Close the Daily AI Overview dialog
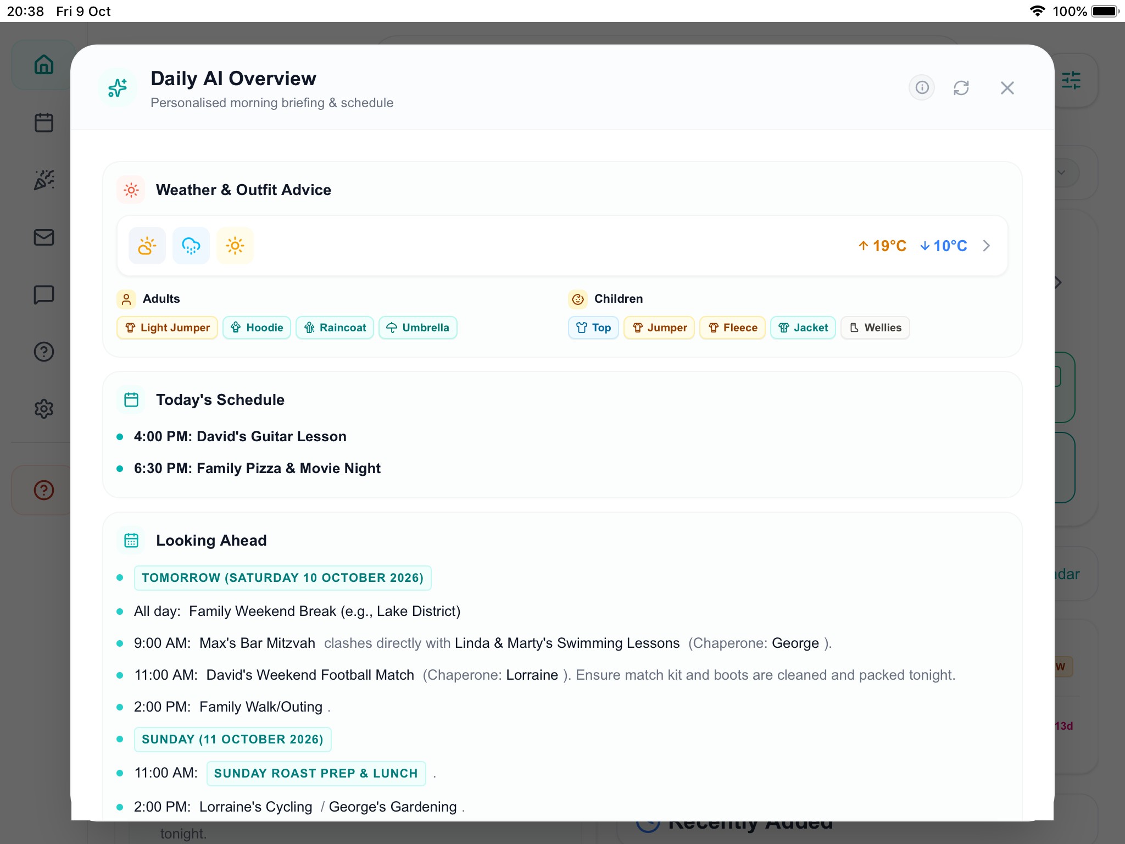This screenshot has height=844, width=1125. pos(1007,88)
